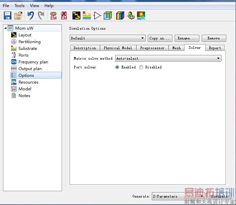This screenshot has height=205, width=236.
Task: Click the Save icon in toolbar
Action: coord(7,16)
